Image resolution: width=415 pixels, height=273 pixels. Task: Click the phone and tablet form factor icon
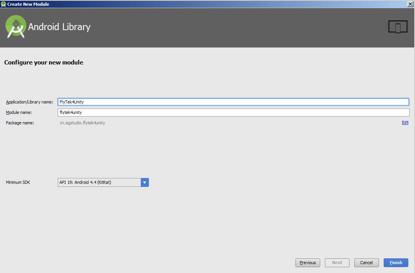[398, 27]
